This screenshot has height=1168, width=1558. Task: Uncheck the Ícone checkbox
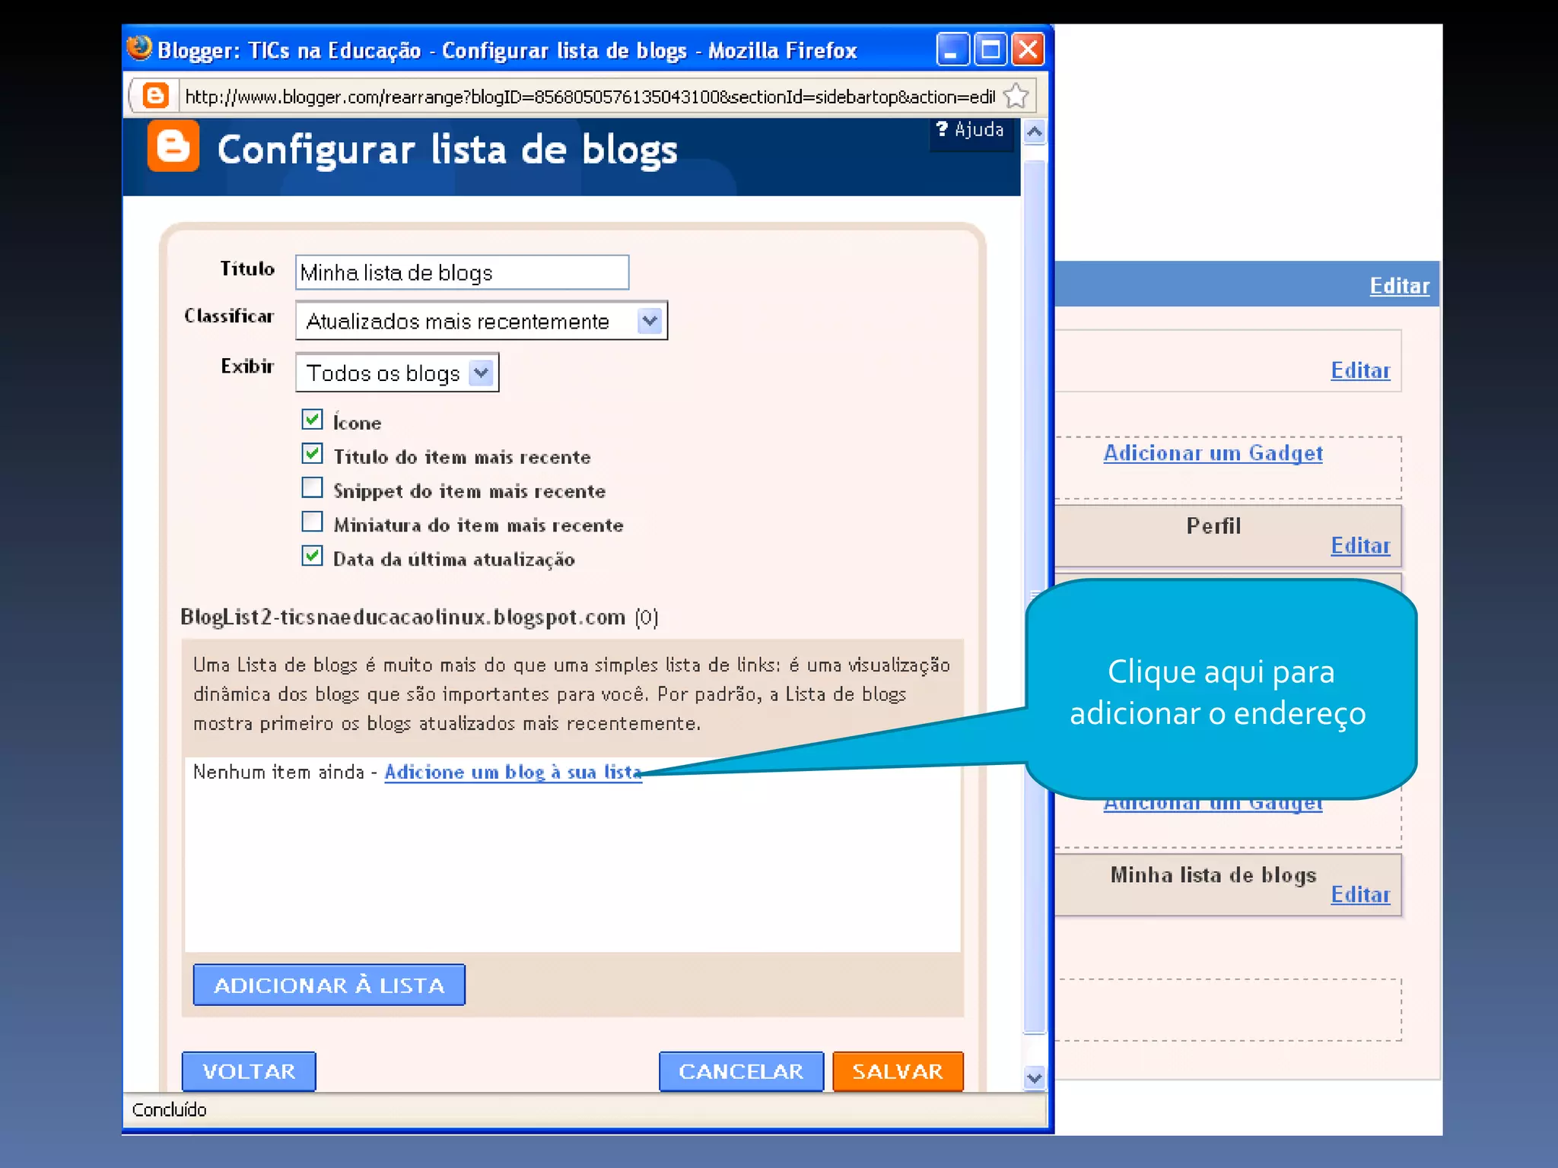click(312, 420)
